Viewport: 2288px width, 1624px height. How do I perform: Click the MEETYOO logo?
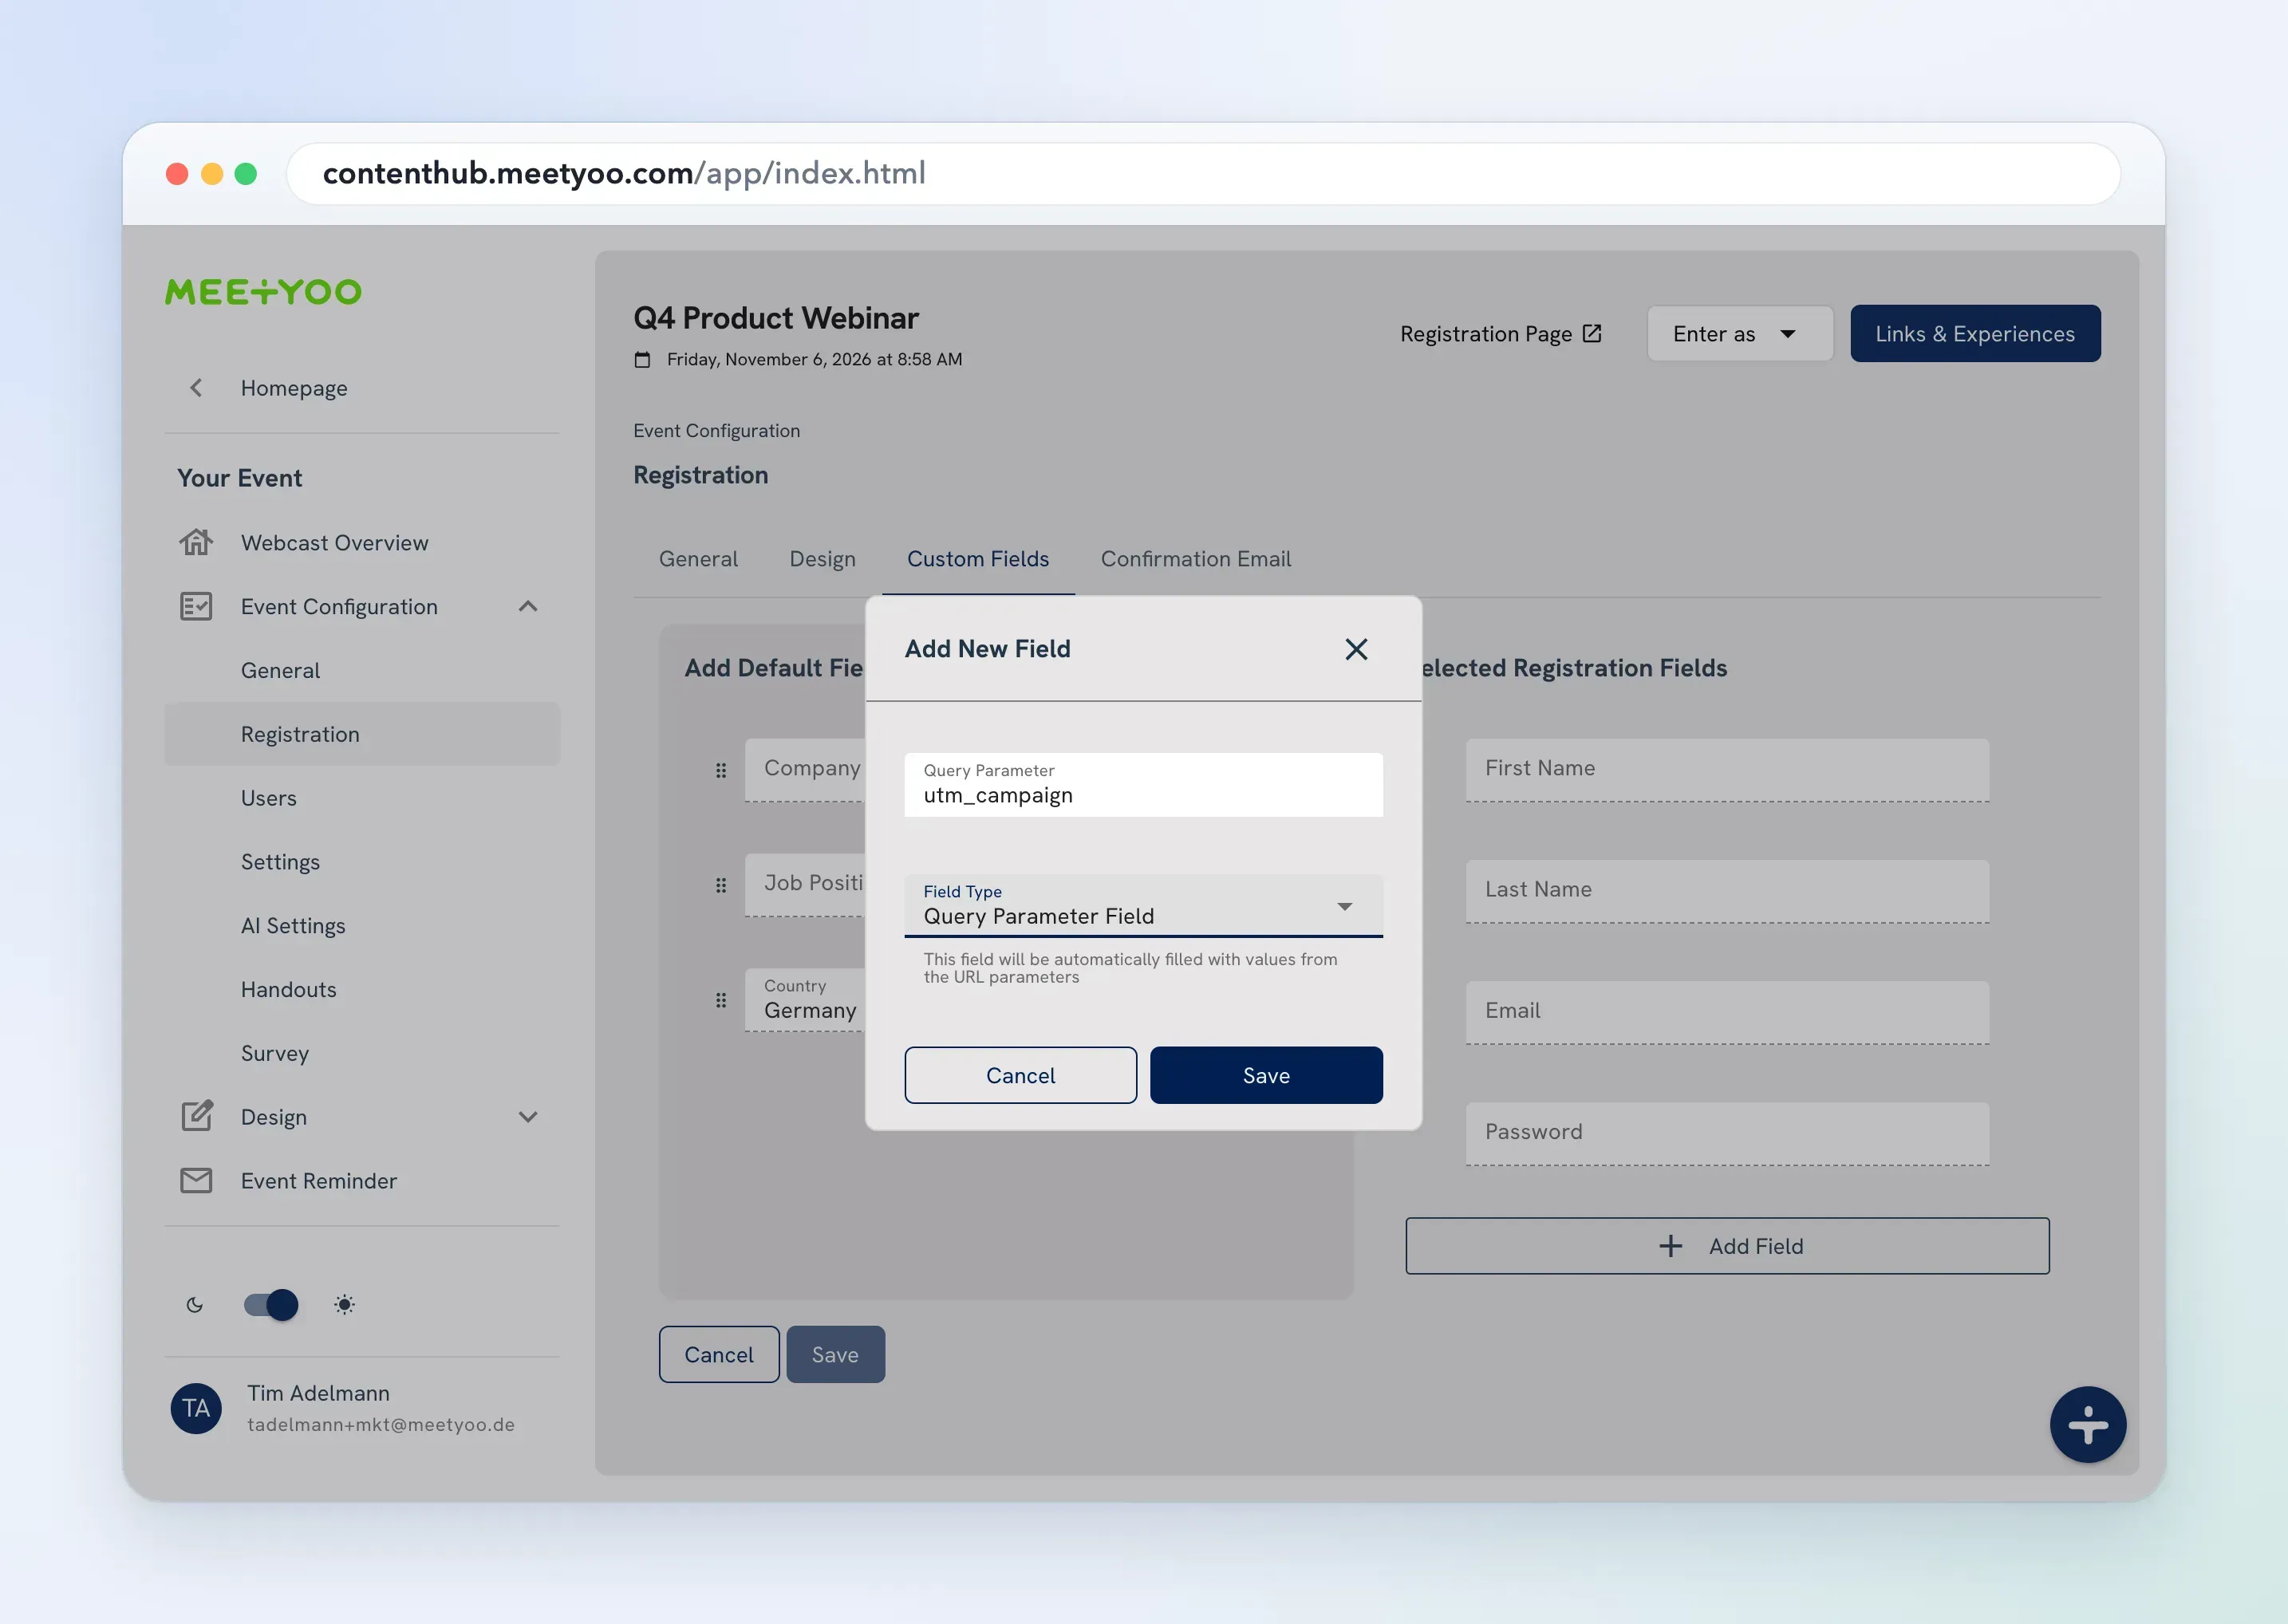click(x=263, y=292)
